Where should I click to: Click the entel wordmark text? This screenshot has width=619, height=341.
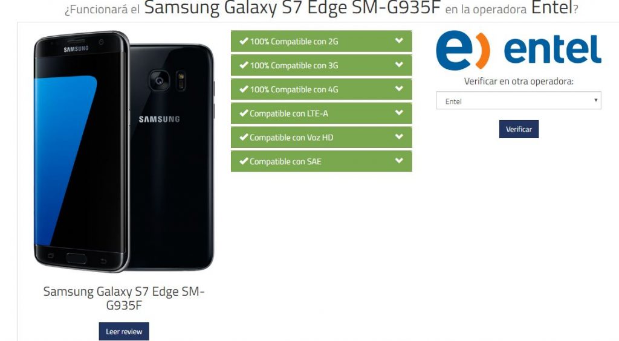553,49
